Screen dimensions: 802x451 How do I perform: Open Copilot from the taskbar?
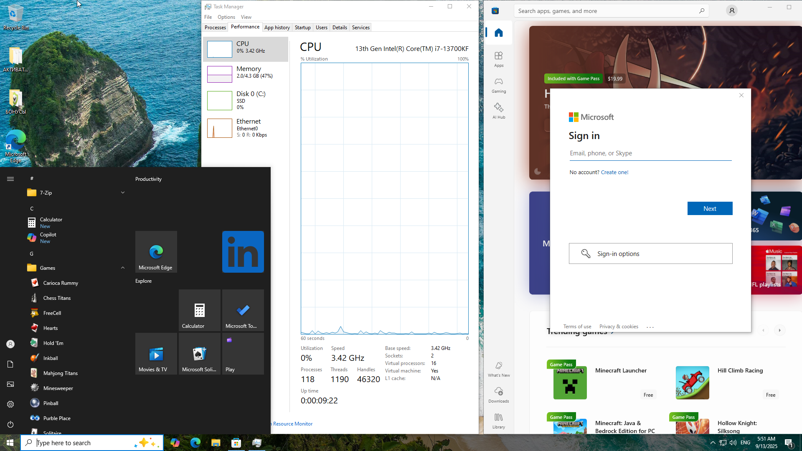pos(175,443)
